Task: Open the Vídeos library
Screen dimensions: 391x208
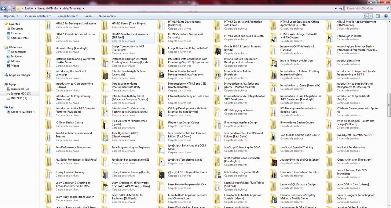Action: pyautogui.click(x=15, y=66)
